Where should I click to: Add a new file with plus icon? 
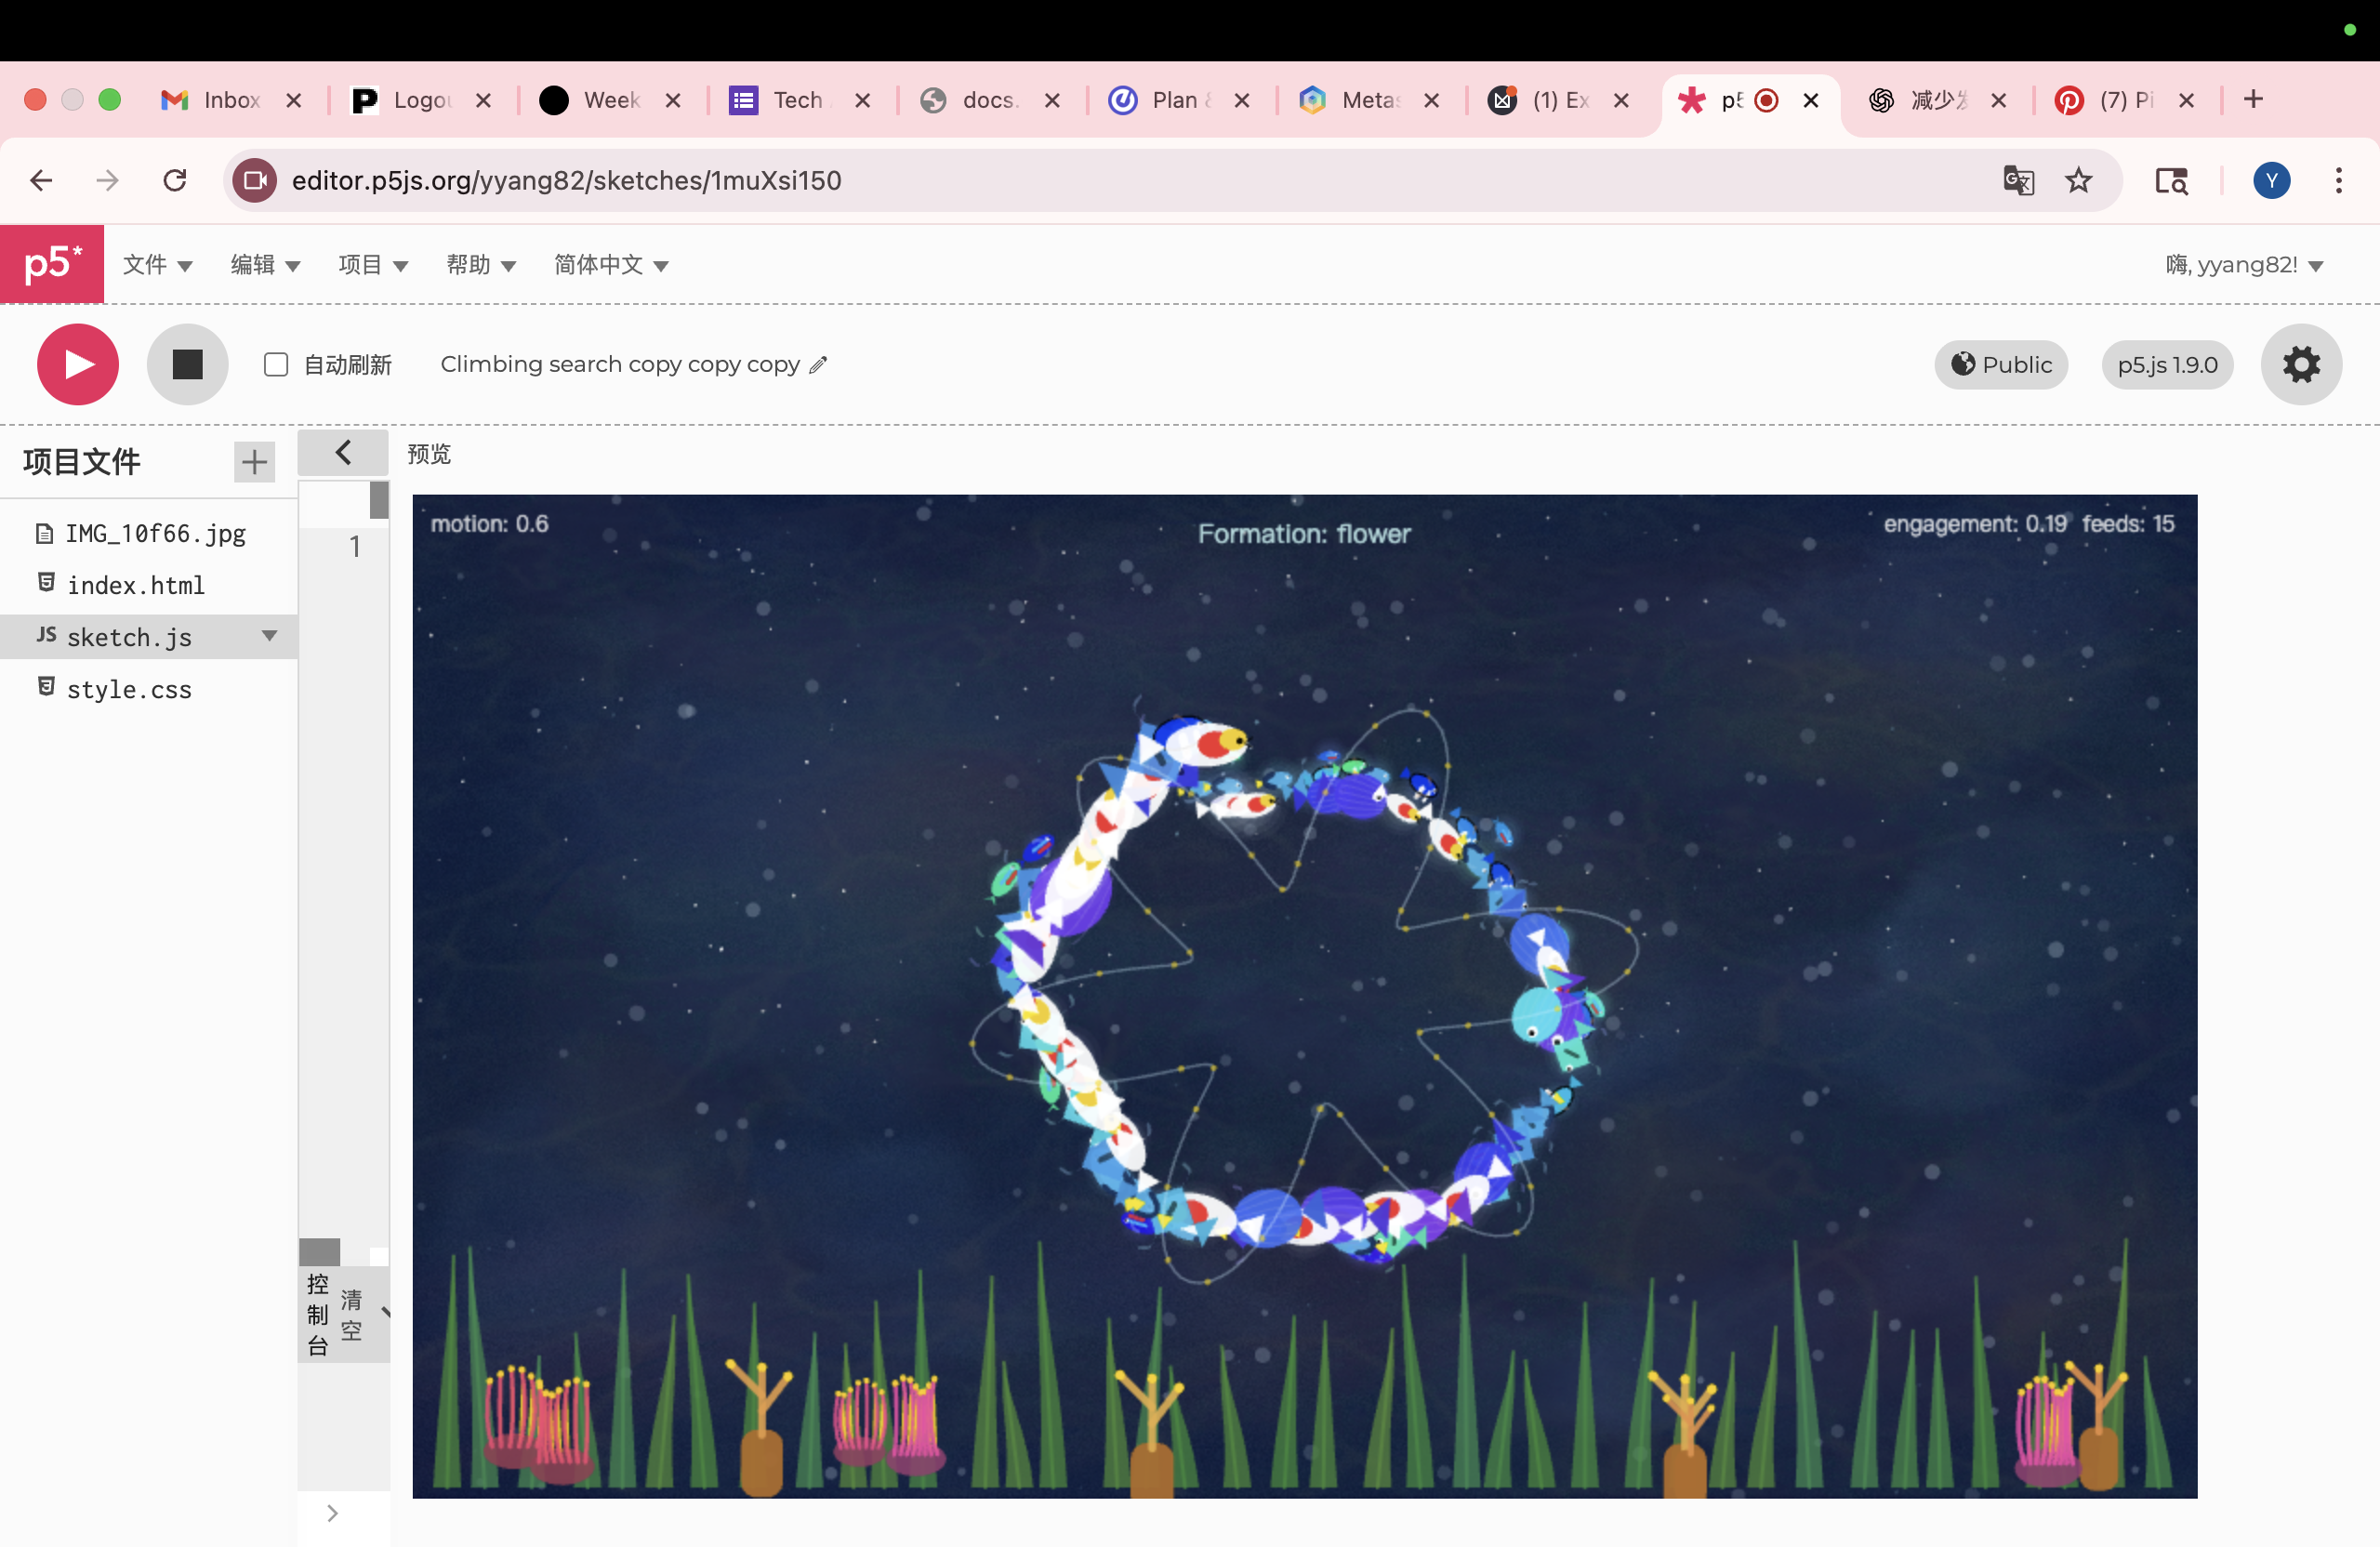coord(254,462)
